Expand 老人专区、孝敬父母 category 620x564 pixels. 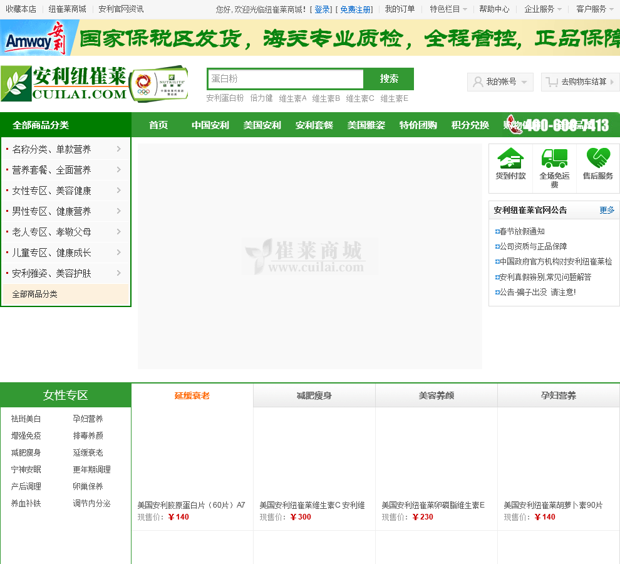[x=66, y=231]
